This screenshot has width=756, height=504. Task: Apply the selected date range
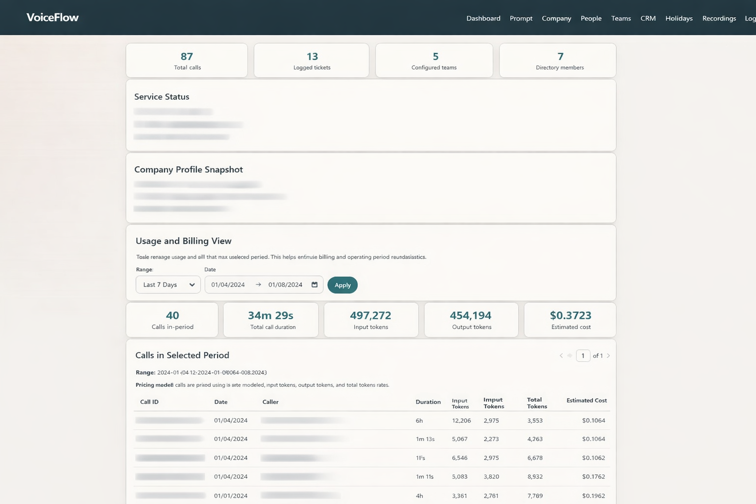pyautogui.click(x=343, y=284)
